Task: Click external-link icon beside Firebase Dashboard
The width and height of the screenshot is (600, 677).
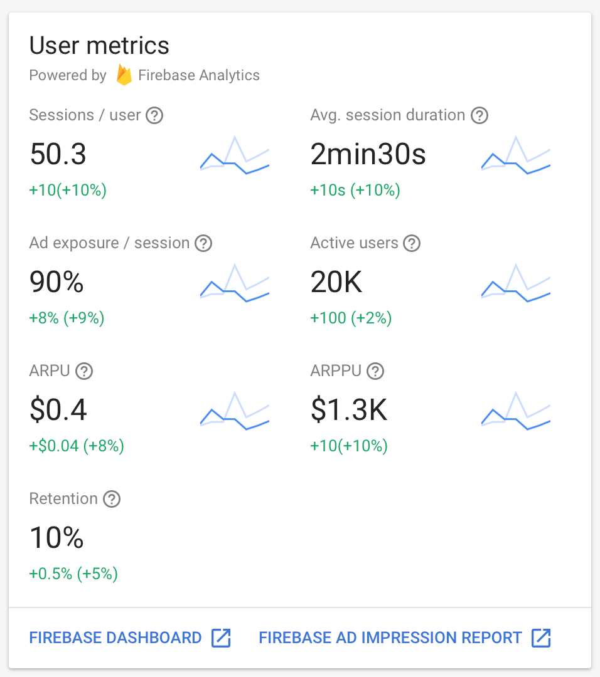Action: pos(221,638)
